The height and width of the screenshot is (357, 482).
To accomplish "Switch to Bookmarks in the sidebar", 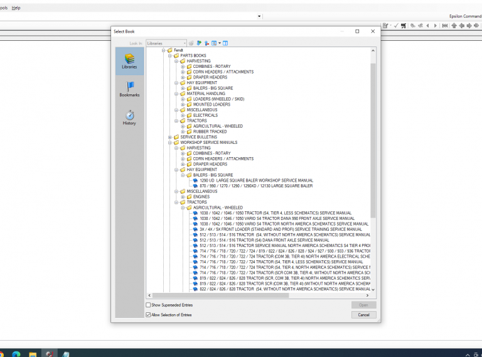I will tap(129, 89).
